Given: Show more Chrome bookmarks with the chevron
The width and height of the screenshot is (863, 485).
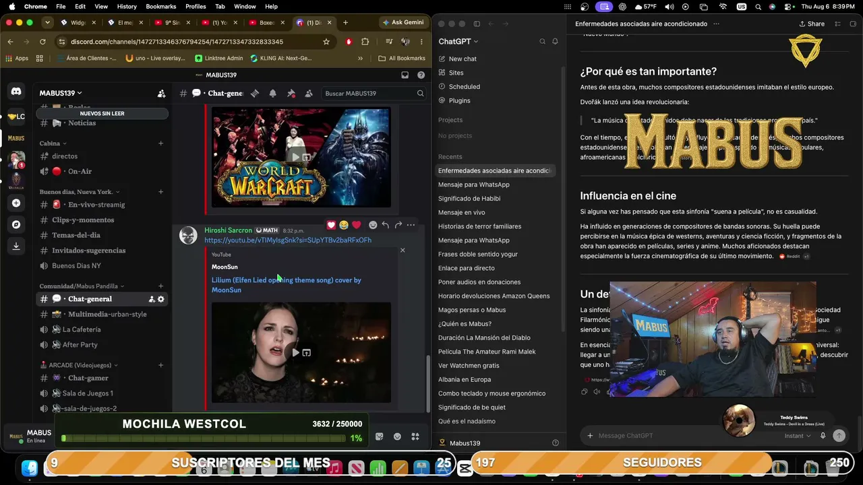Looking at the screenshot, I should (x=360, y=59).
